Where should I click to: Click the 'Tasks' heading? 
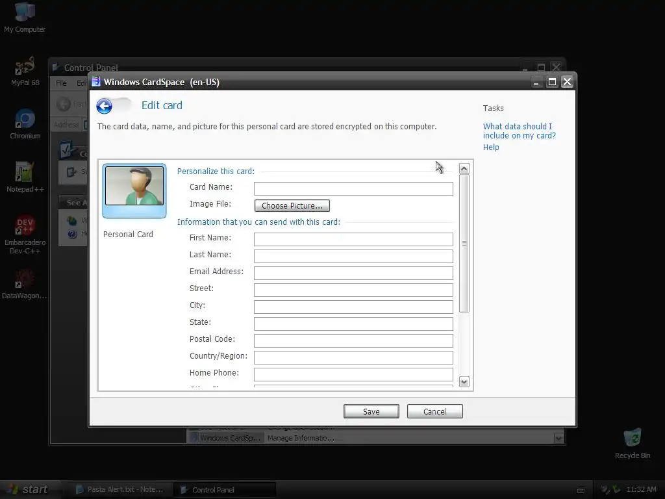[494, 109]
